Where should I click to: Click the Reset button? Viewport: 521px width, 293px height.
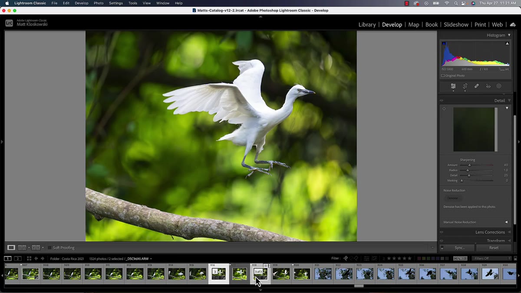(x=494, y=248)
